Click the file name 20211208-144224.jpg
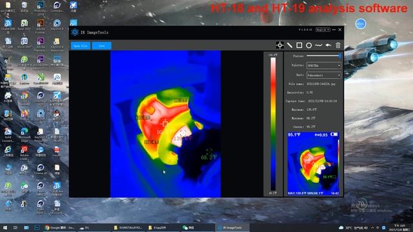The height and width of the screenshot is (232, 413). point(321,84)
